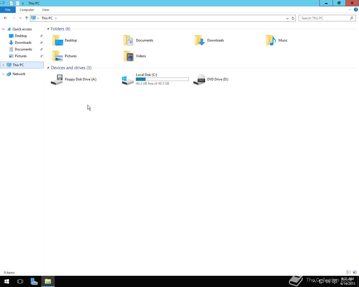Expand the ribbon with chevron
Image resolution: width=359 pixels, height=287 pixels.
pos(350,10)
